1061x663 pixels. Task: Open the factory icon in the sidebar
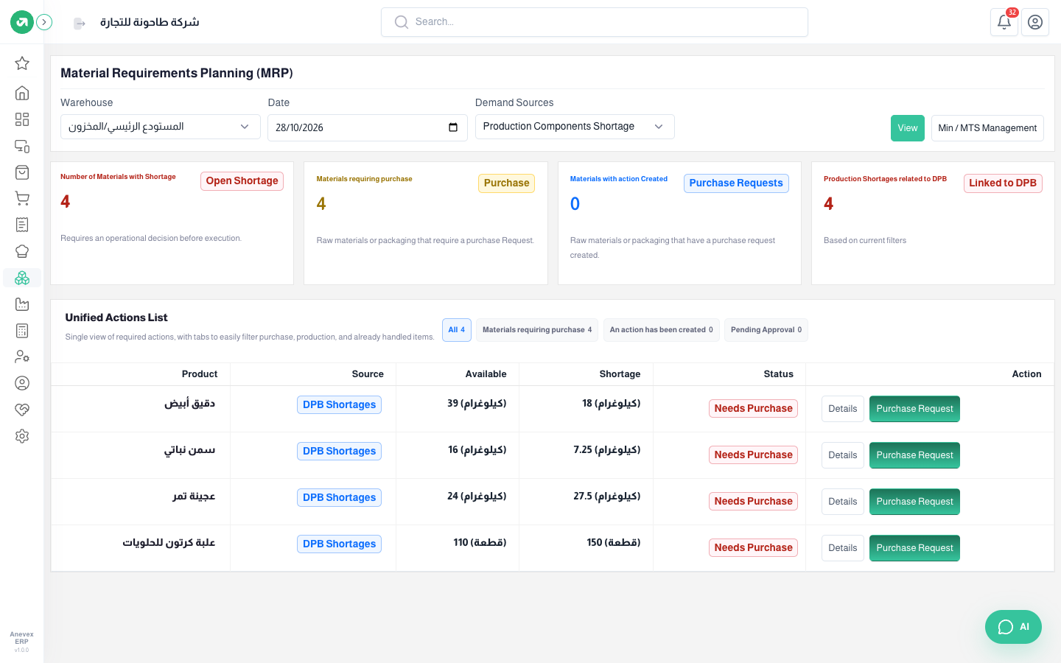(x=22, y=304)
